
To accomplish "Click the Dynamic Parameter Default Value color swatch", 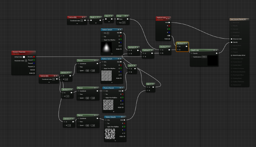I will 24,57.
